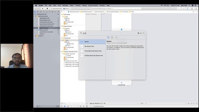Collapse the First Scene group
199x112 pixels.
[62, 15]
